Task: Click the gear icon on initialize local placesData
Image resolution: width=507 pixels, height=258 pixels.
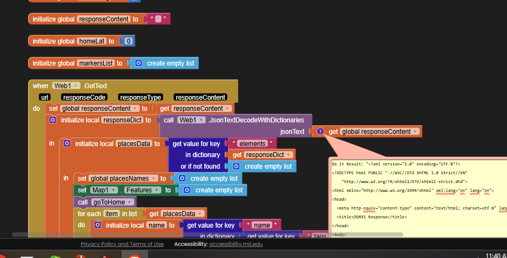Action: 67,143
